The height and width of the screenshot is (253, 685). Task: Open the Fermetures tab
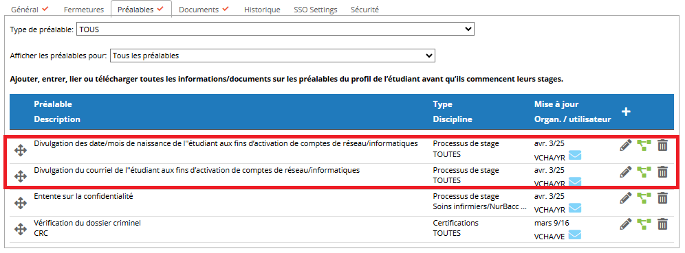[83, 9]
